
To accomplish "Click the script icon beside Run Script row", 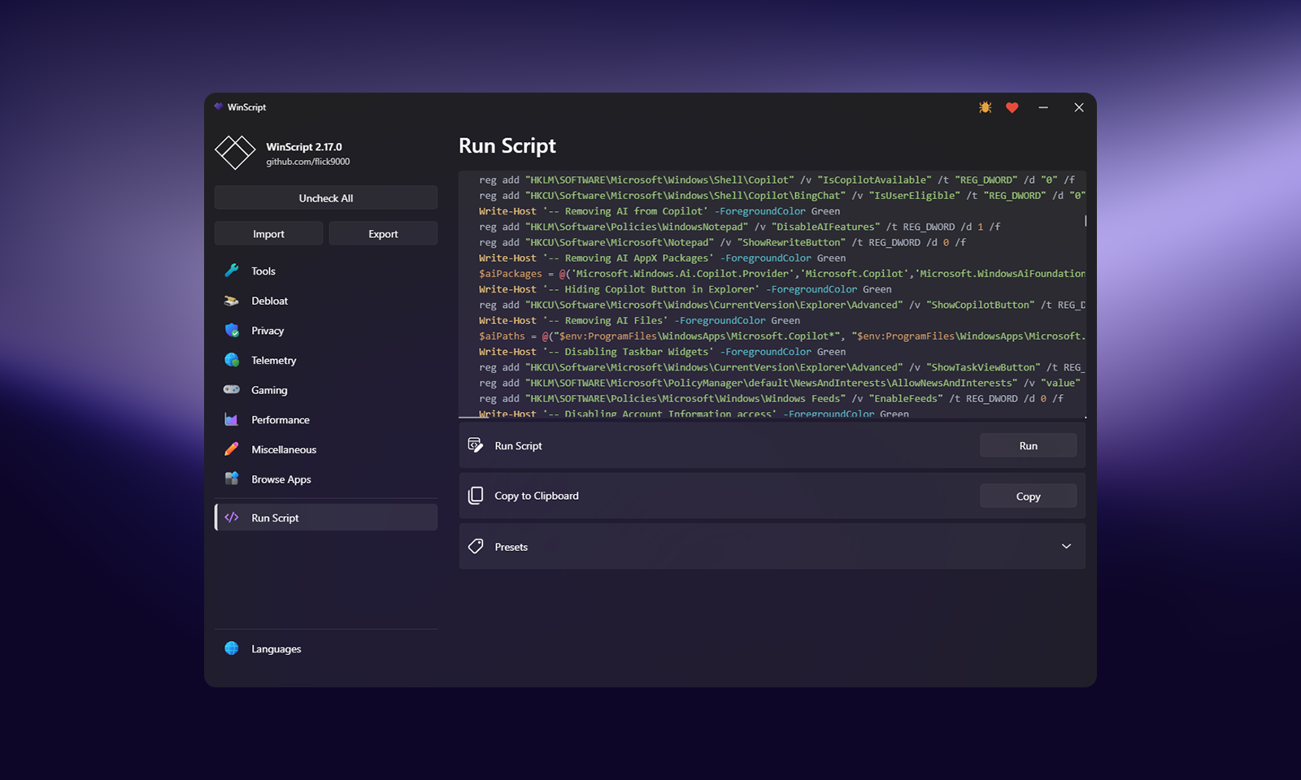I will (x=476, y=445).
